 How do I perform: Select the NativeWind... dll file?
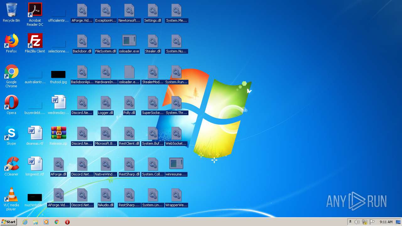click(x=106, y=166)
